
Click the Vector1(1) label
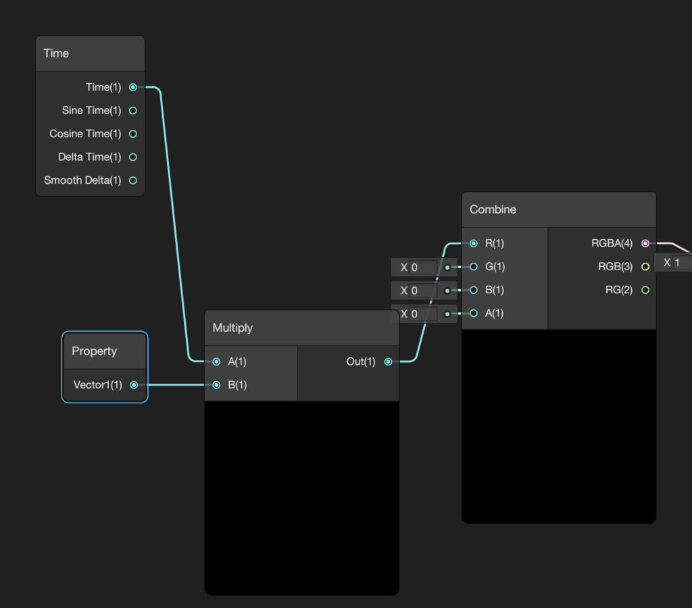97,385
